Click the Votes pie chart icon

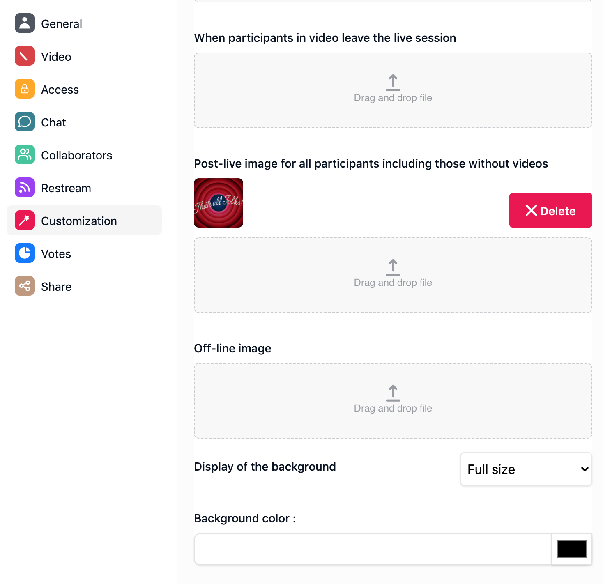(25, 253)
